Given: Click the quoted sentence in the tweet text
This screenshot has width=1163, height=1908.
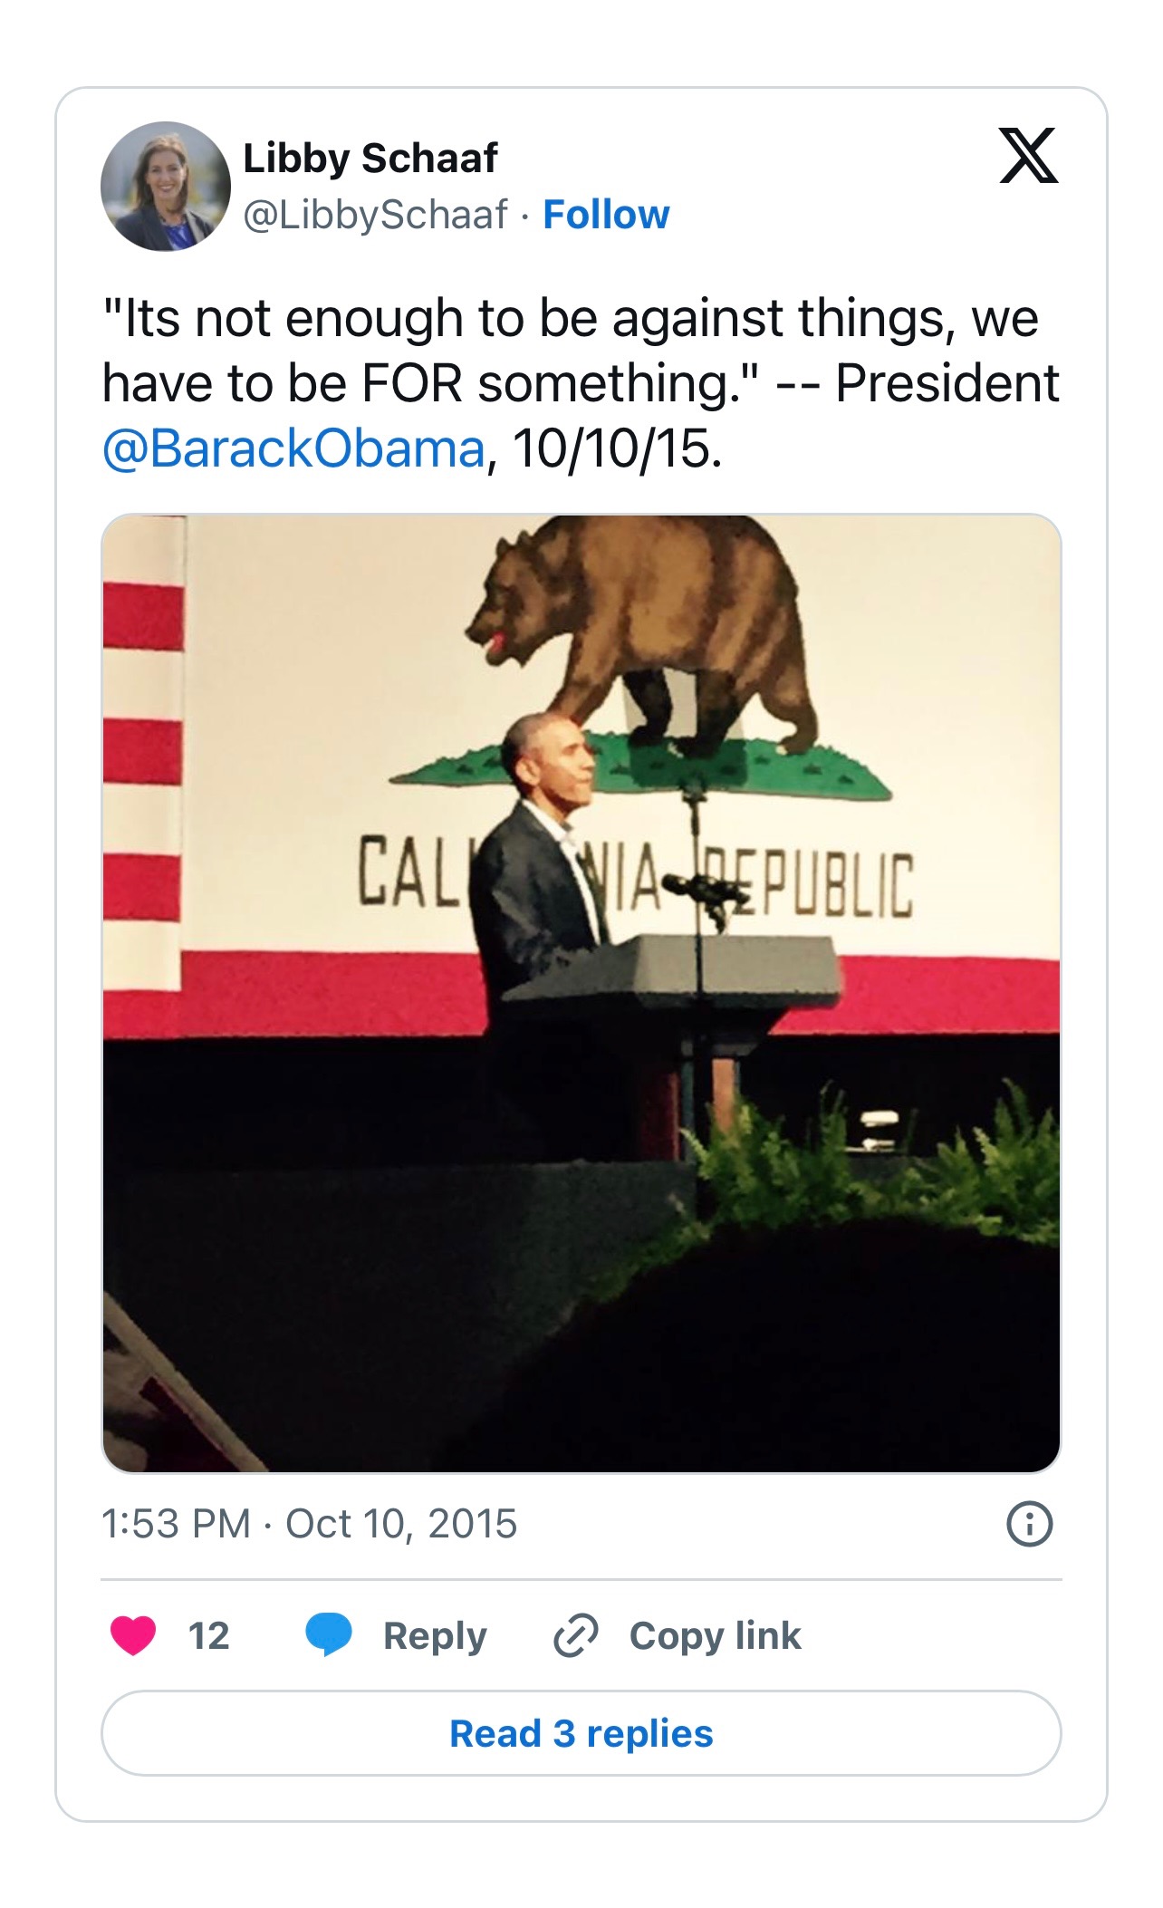Looking at the screenshot, I should 571,350.
